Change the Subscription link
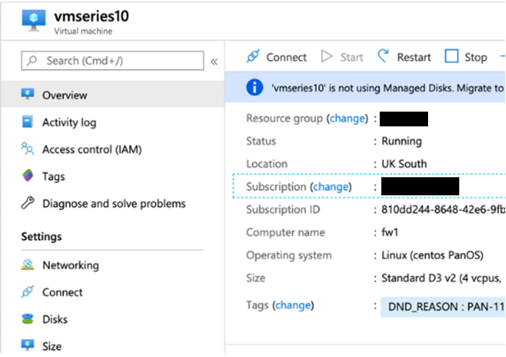The image size is (506, 357). (331, 187)
